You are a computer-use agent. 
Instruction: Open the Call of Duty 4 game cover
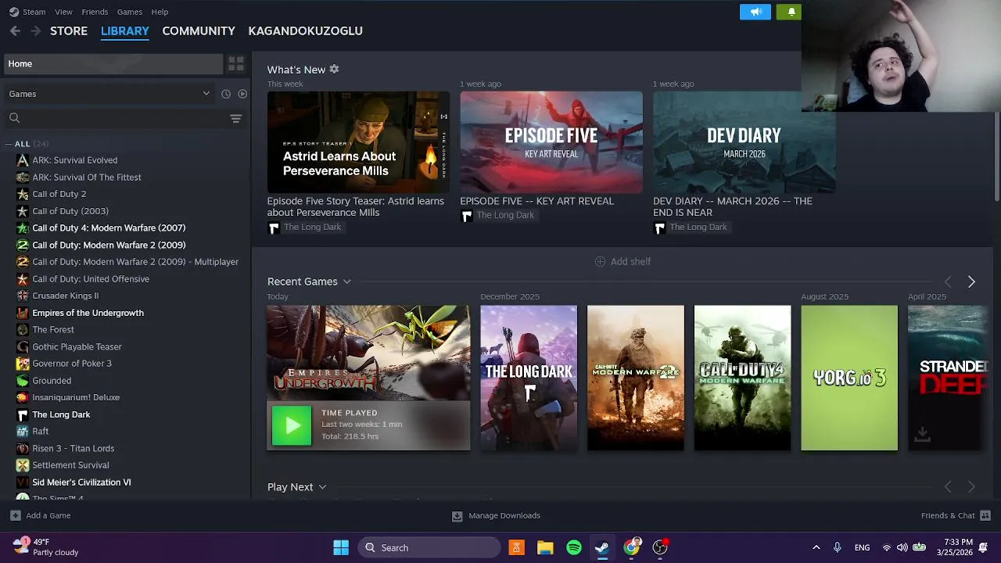tap(742, 378)
